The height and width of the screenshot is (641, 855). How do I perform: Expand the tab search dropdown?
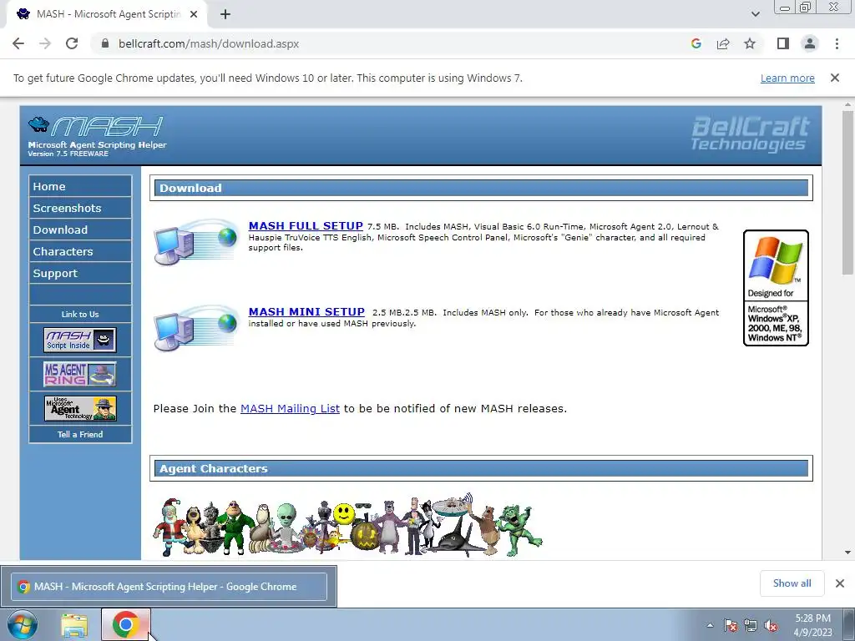click(755, 14)
